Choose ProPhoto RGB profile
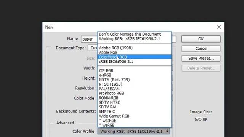This screenshot has width=244, height=137. click(135, 93)
